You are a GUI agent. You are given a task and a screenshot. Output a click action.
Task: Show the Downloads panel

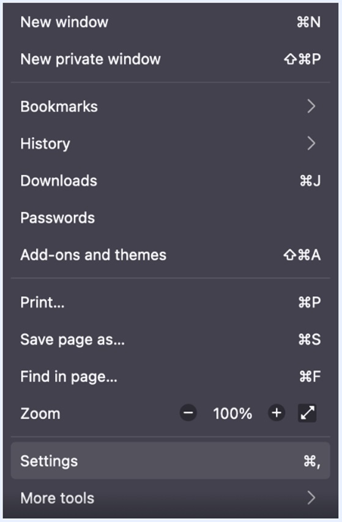[x=171, y=181]
